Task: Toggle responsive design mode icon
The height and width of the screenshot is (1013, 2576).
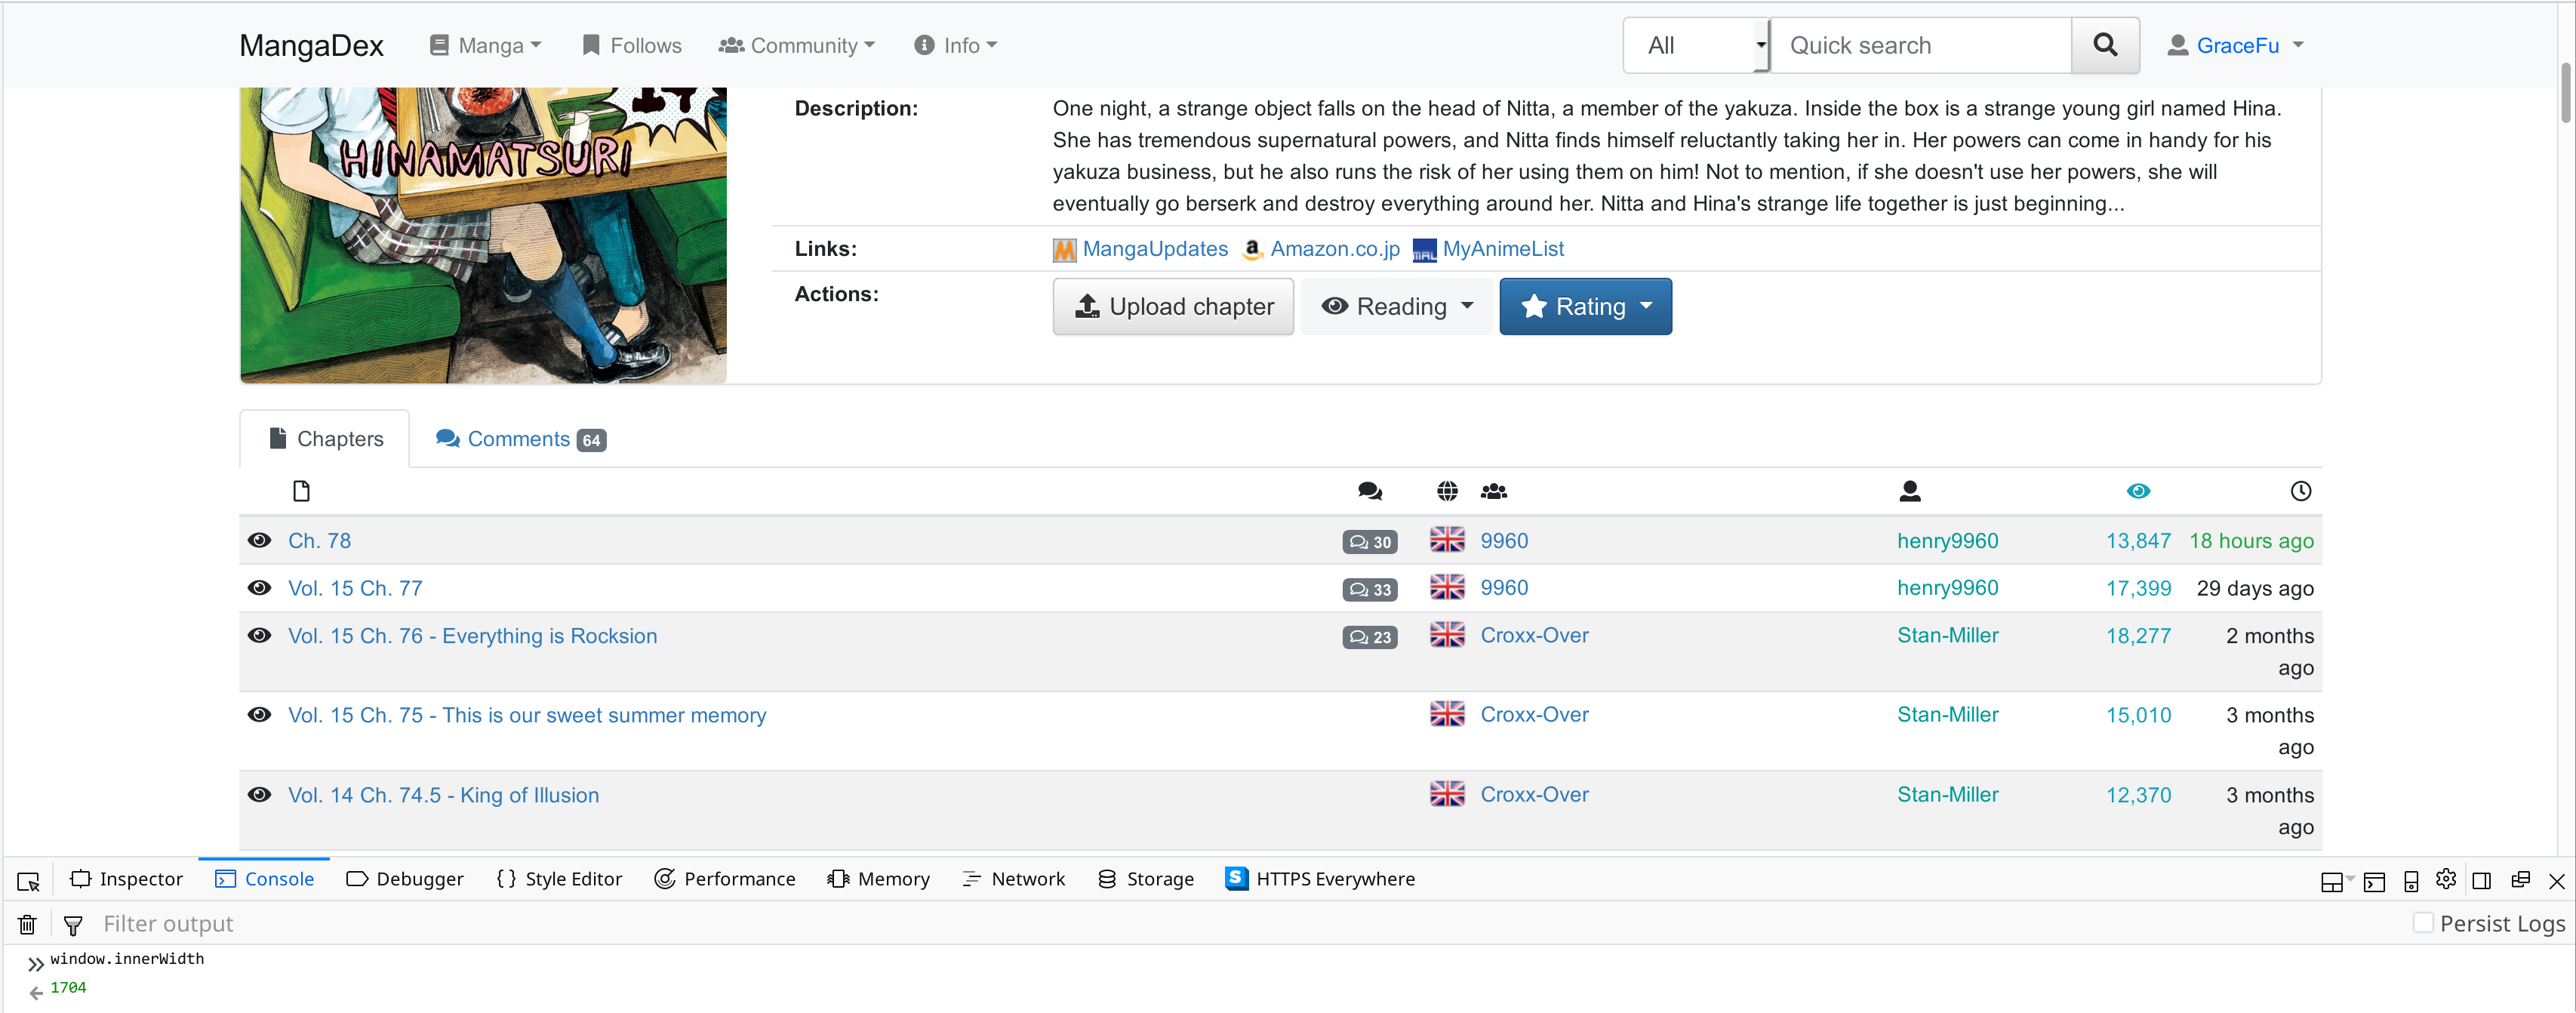Action: pyautogui.click(x=2411, y=880)
